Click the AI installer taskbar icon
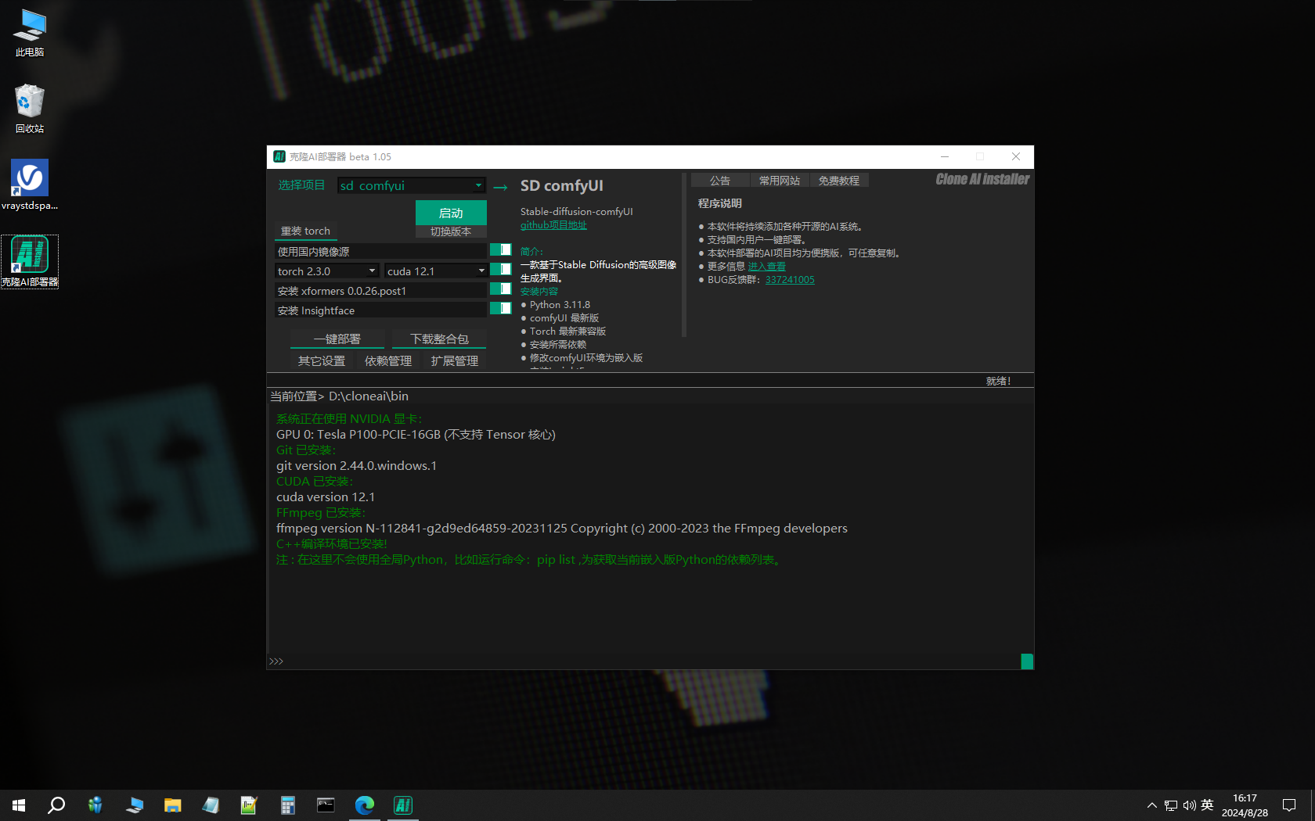The width and height of the screenshot is (1315, 821). coord(403,805)
